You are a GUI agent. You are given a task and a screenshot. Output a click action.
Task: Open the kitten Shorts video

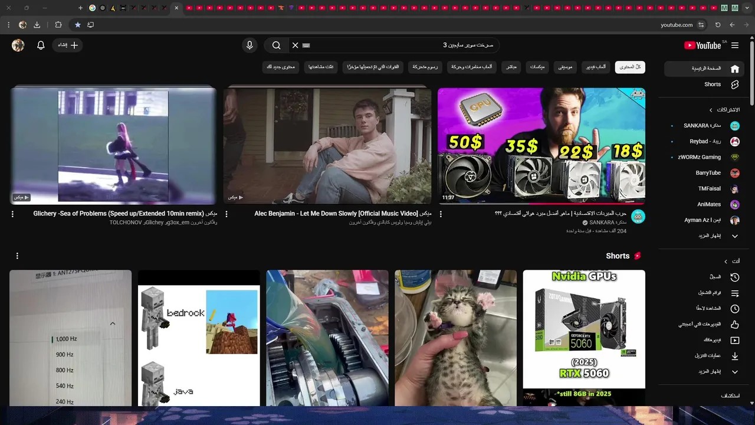455,338
